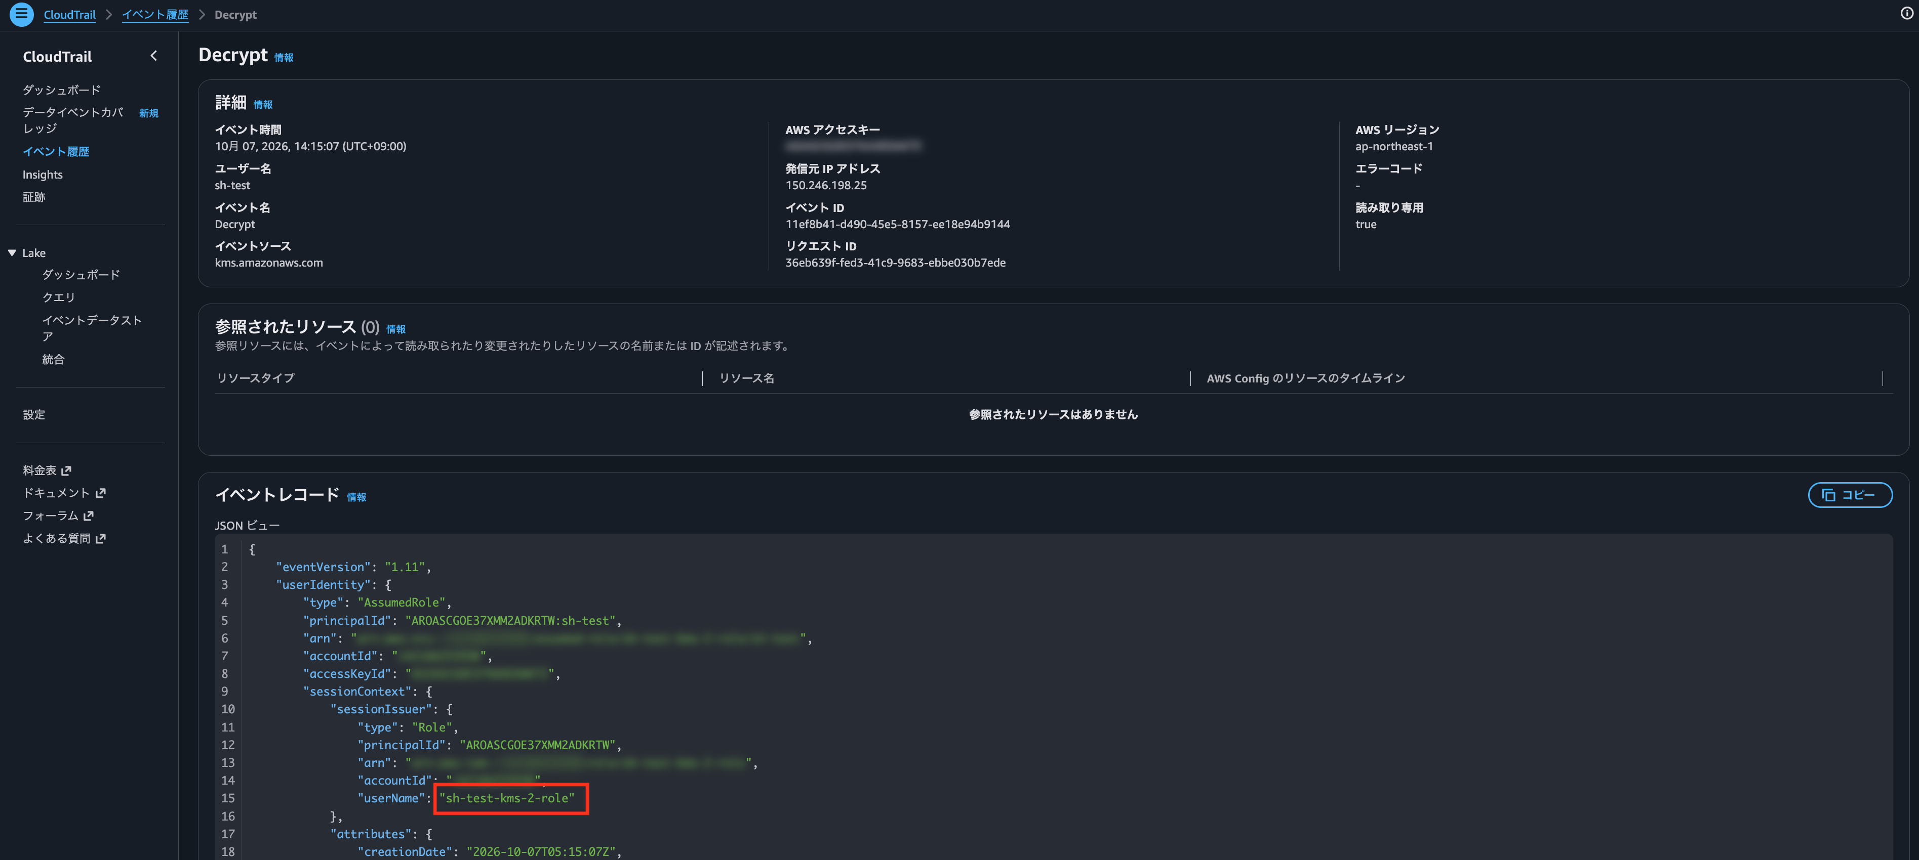Open フォーラム external link
1919x860 pixels.
(x=58, y=515)
